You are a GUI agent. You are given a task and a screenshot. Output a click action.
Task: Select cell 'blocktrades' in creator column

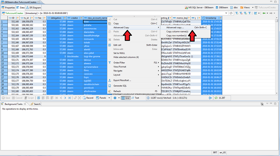(x=75, y=56)
